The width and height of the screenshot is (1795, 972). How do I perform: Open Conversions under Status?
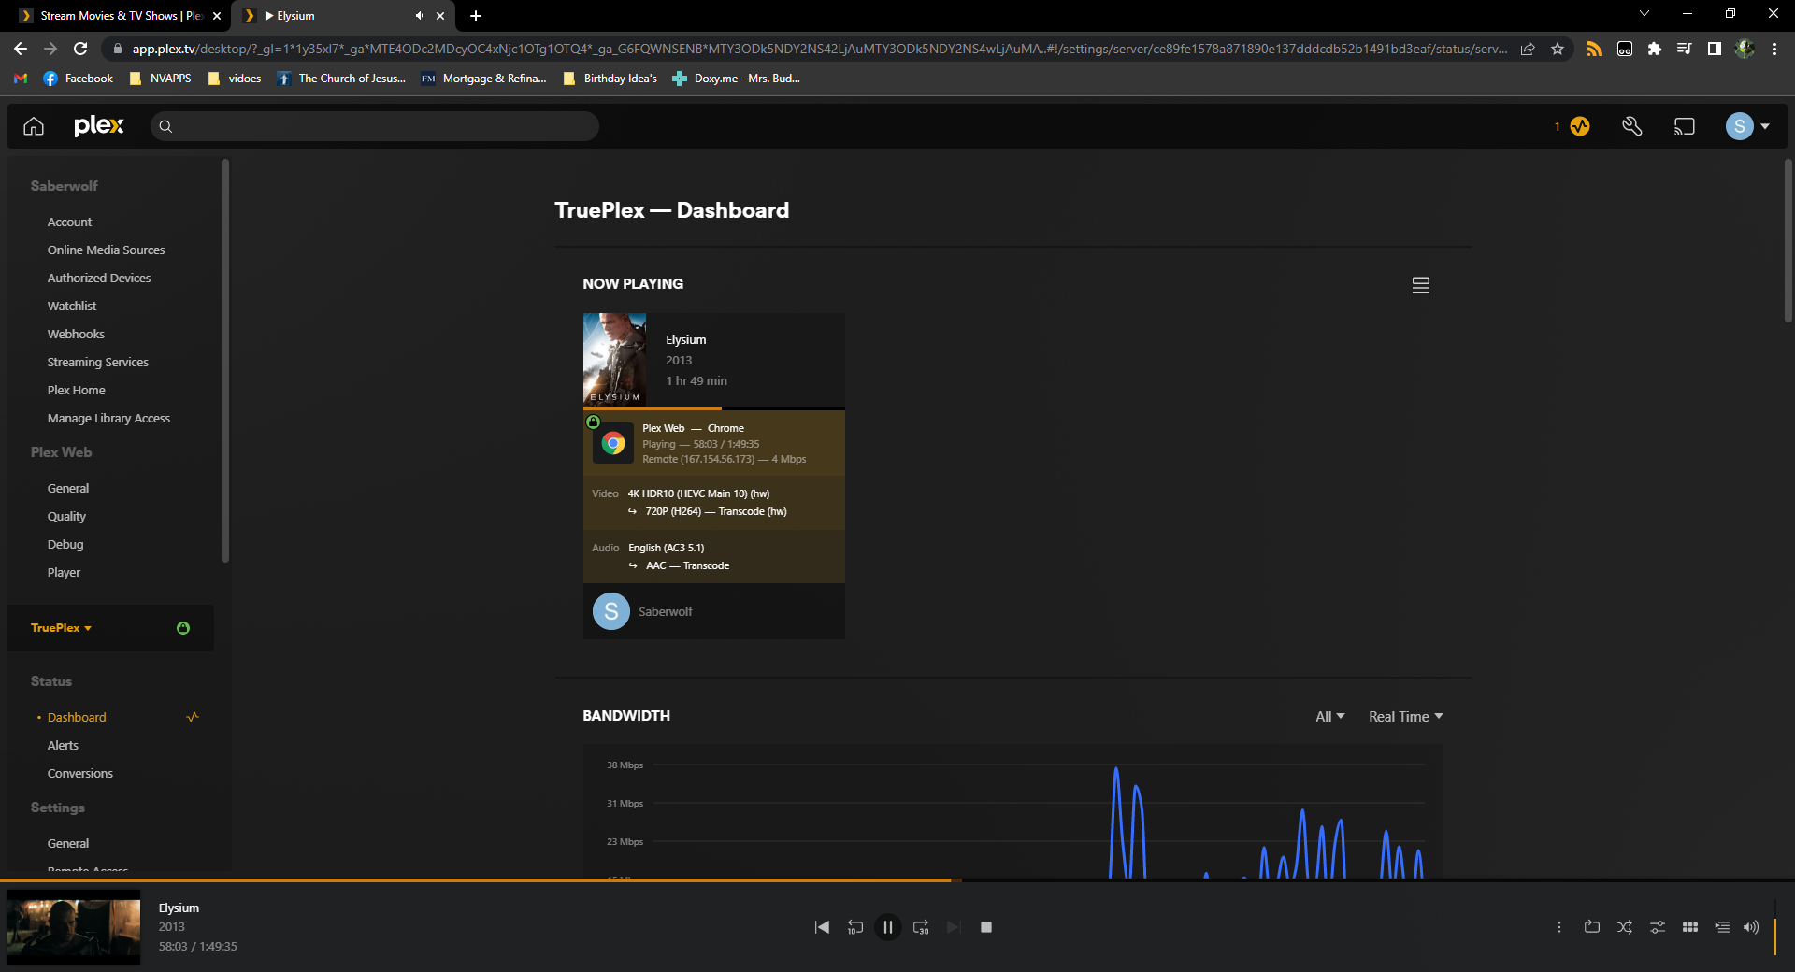80,774
